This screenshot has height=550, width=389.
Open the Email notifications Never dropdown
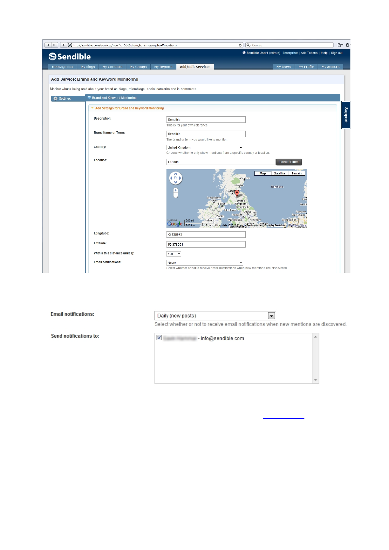[x=204, y=263]
